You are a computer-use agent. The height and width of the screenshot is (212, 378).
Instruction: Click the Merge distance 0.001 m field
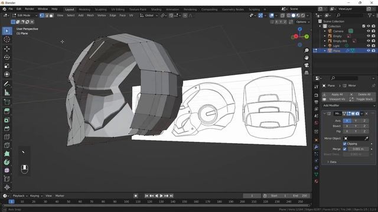[x=358, y=149]
